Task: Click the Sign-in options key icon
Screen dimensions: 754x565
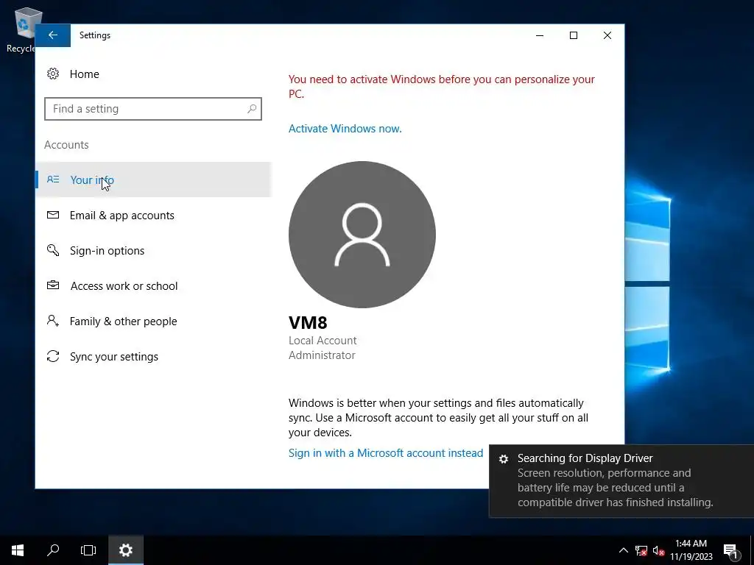Action: tap(53, 250)
